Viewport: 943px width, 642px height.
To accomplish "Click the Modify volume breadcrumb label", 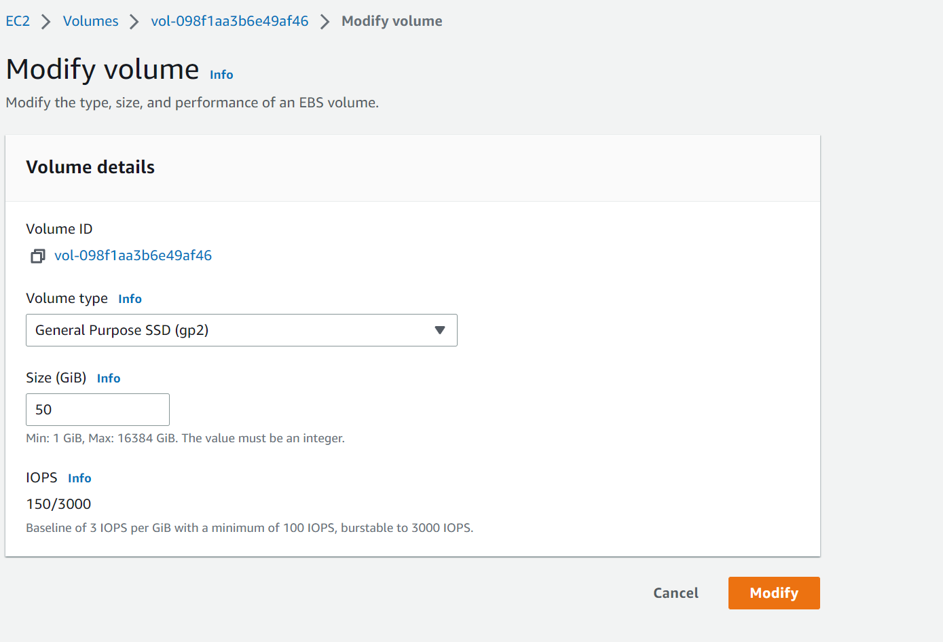I will click(392, 21).
